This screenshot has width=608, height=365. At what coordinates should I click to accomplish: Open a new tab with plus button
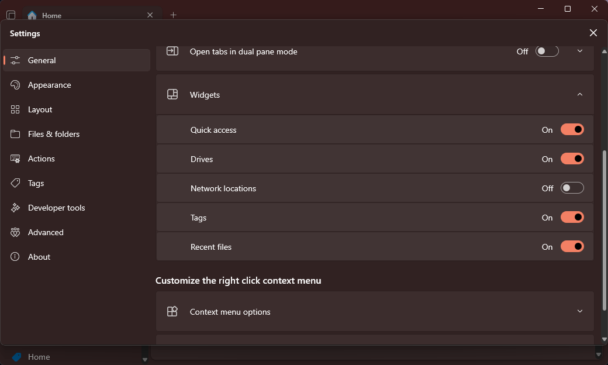click(173, 15)
